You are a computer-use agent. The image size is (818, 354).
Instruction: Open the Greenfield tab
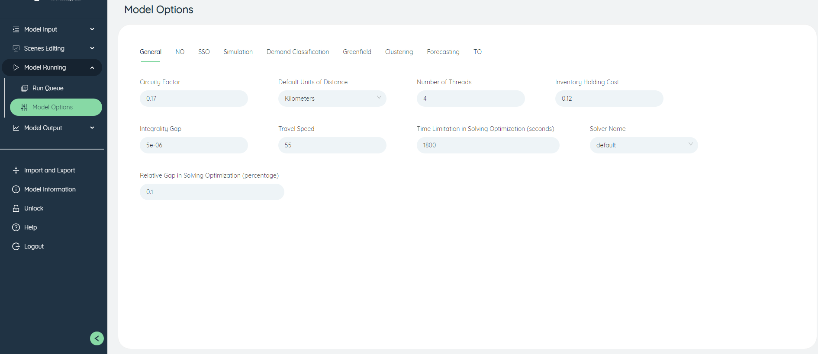[357, 52]
